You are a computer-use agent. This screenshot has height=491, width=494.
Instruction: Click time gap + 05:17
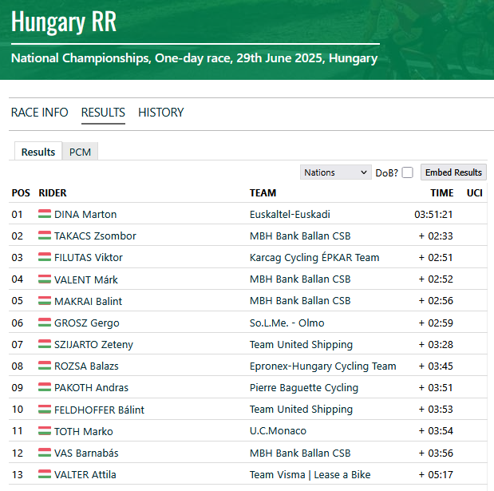coord(436,474)
